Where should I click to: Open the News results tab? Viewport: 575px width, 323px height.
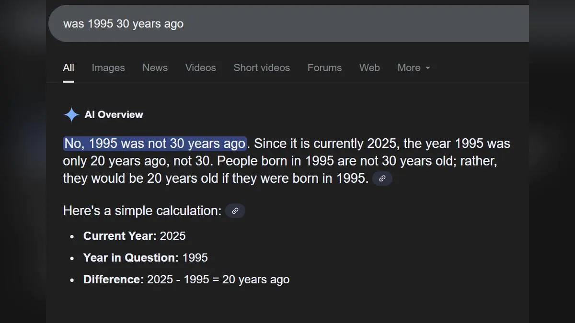point(155,68)
